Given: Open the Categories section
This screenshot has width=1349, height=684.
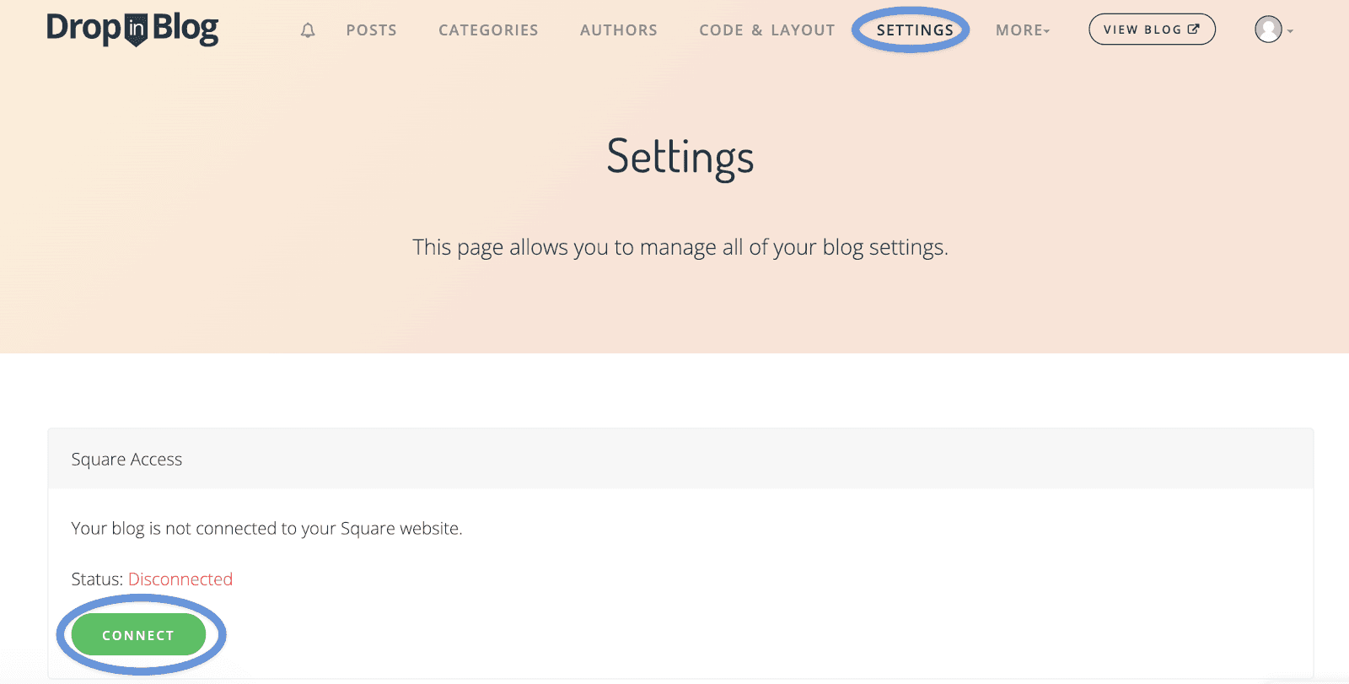Looking at the screenshot, I should pyautogui.click(x=488, y=30).
